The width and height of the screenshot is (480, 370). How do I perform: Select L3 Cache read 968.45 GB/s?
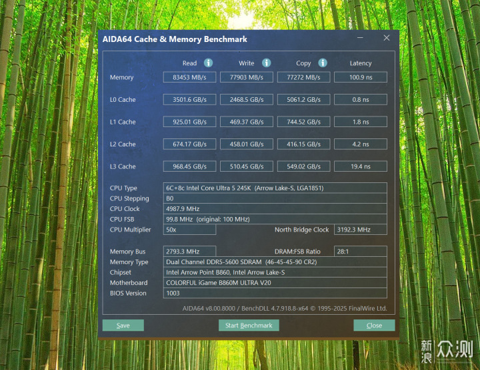point(189,166)
